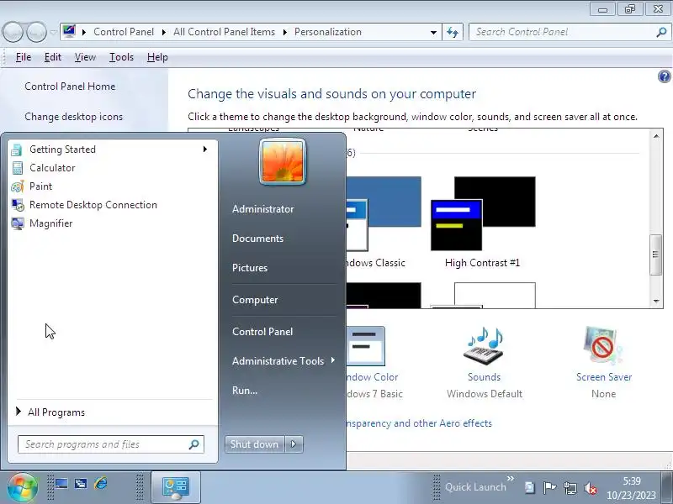673x504 pixels.
Task: Open the Help menu
Action: tap(157, 57)
